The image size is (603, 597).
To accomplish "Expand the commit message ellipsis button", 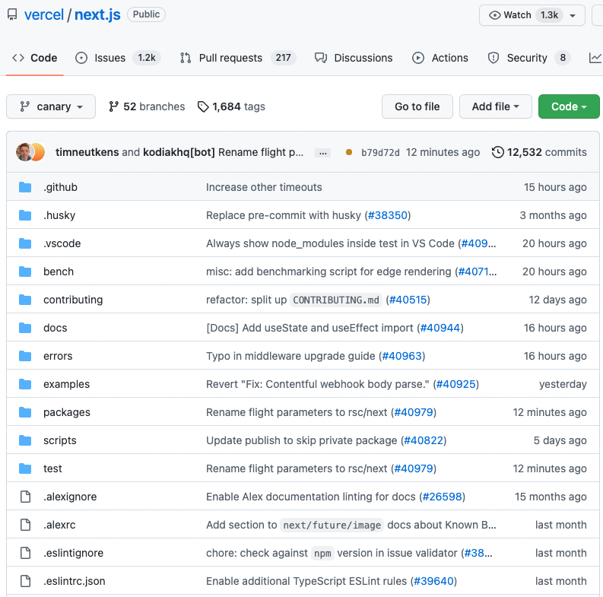I will coord(322,153).
